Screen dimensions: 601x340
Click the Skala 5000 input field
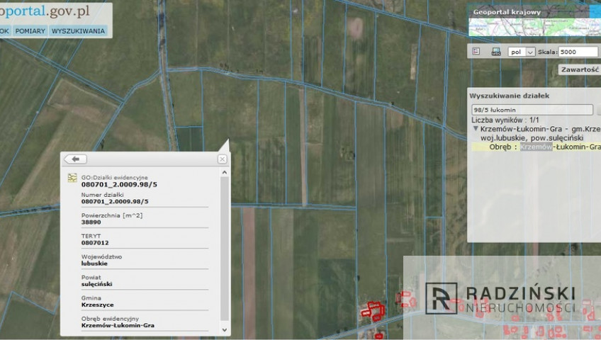coord(578,52)
